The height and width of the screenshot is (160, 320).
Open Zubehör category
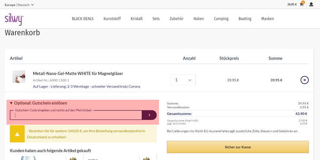click(176, 19)
